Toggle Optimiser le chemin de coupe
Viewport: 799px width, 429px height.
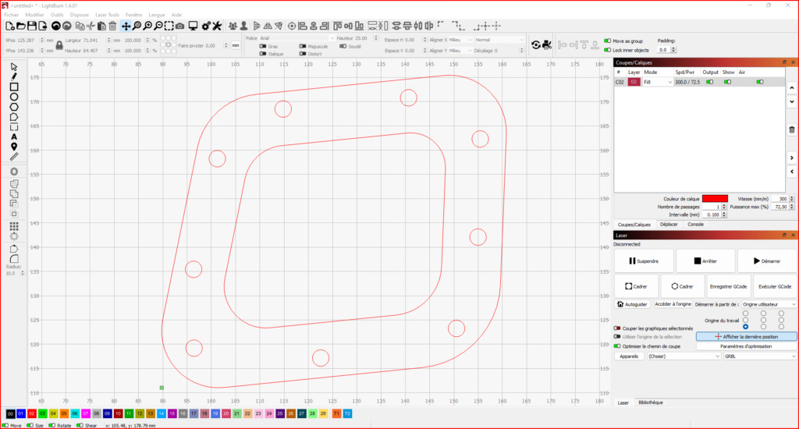pyautogui.click(x=617, y=346)
